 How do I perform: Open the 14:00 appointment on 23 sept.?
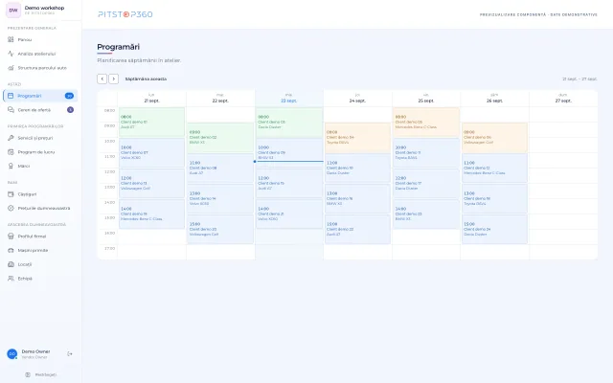tap(289, 214)
